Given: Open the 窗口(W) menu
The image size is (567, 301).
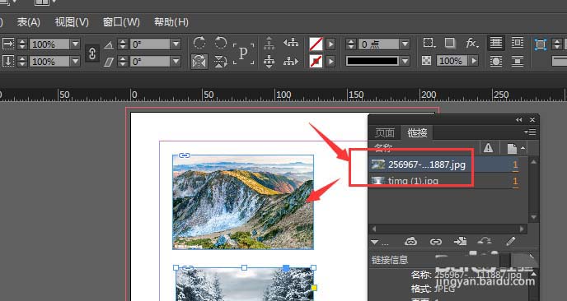Looking at the screenshot, I should 121,22.
